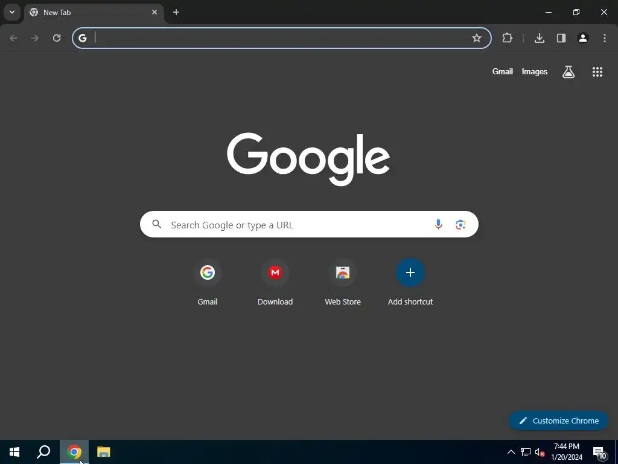Click the muted volume tray icon
The image size is (618, 464).
540,452
